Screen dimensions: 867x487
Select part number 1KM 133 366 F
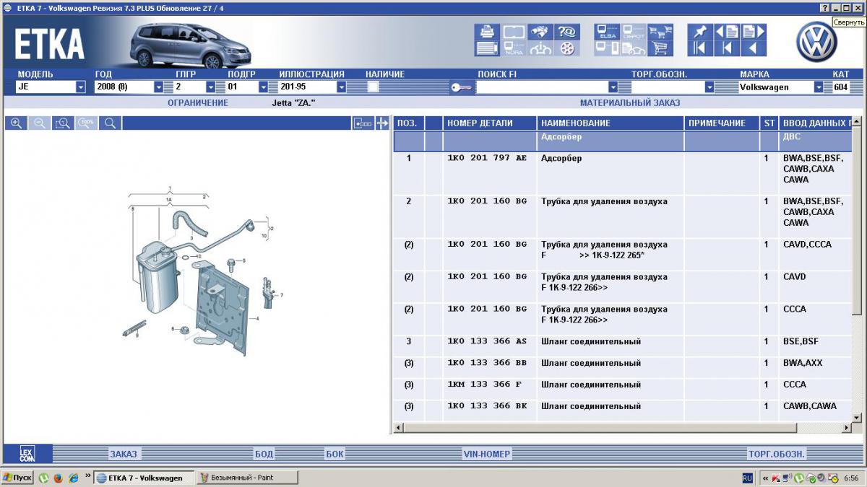point(484,385)
